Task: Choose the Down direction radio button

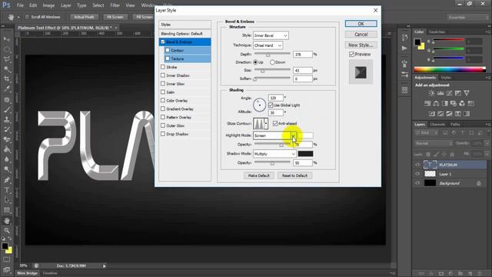Action: tap(272, 62)
